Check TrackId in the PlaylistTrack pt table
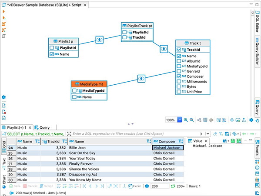The height and width of the screenshot is (196, 261). (x=124, y=37)
